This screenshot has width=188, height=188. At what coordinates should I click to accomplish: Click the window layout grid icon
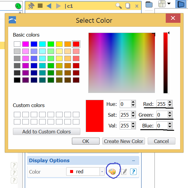point(162,4)
